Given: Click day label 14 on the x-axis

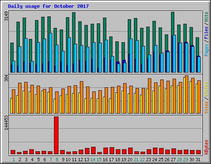Looking at the screenshot, I should [x=93, y=159].
